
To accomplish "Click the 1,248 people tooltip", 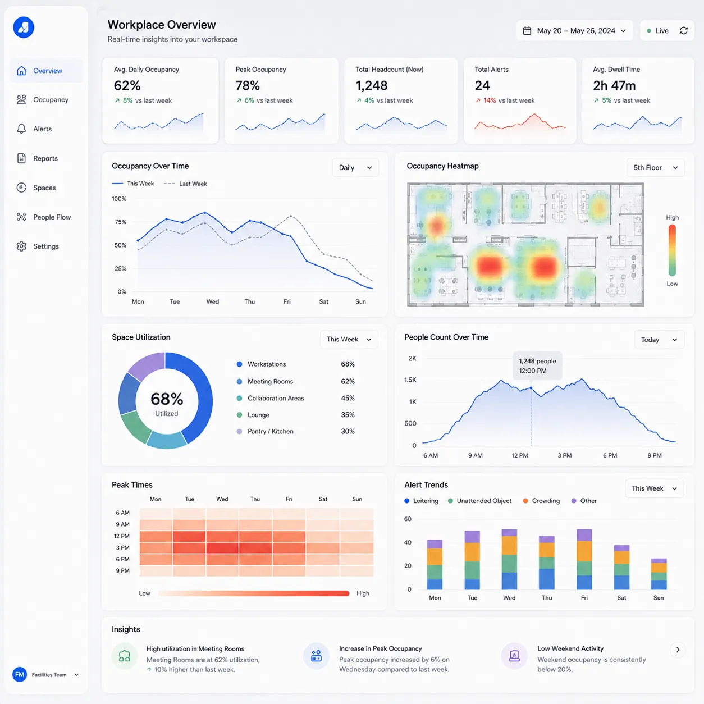I will 538,366.
